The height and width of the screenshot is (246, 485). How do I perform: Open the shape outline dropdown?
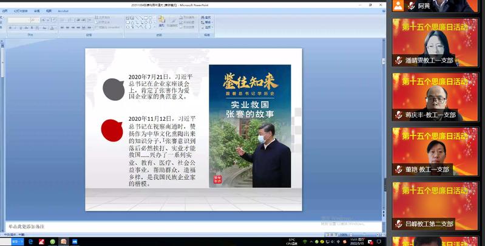click(x=186, y=22)
